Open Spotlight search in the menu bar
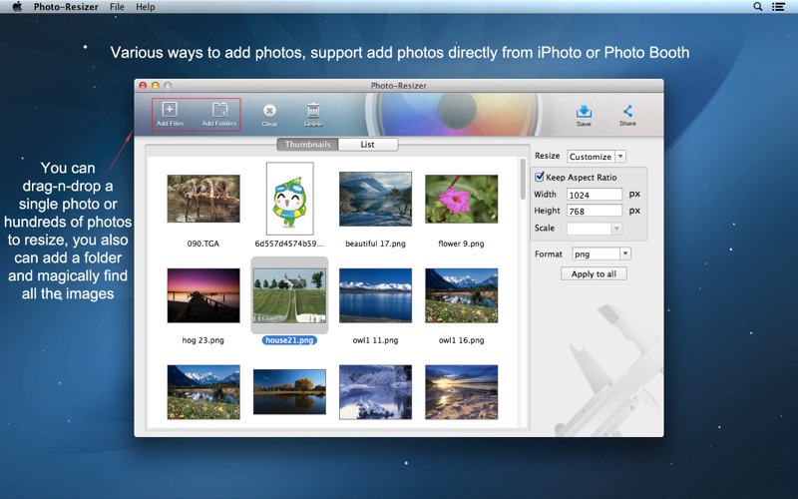798x499 pixels. pyautogui.click(x=758, y=7)
